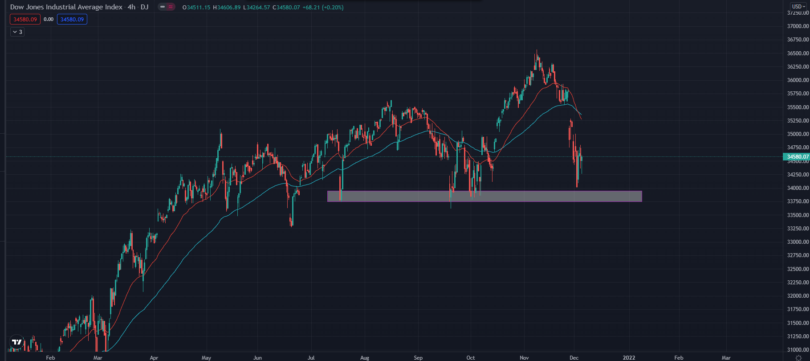Click the 33000.00 price axis label
Image resolution: width=810 pixels, height=361 pixels.
(x=798, y=242)
